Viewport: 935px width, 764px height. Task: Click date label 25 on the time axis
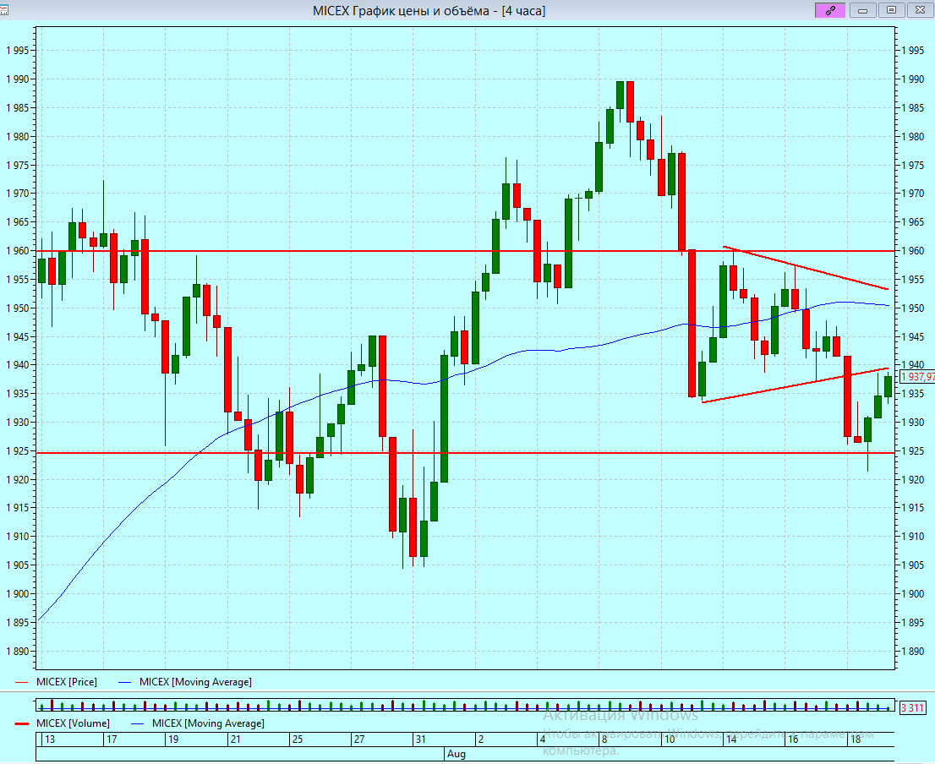[297, 739]
